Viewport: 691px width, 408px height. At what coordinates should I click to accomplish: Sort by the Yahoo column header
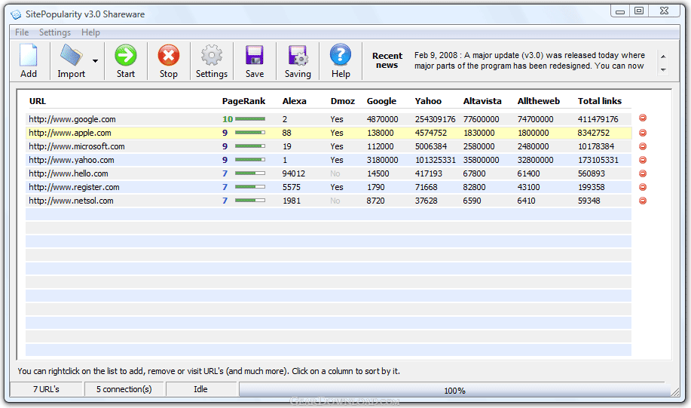[x=428, y=101]
